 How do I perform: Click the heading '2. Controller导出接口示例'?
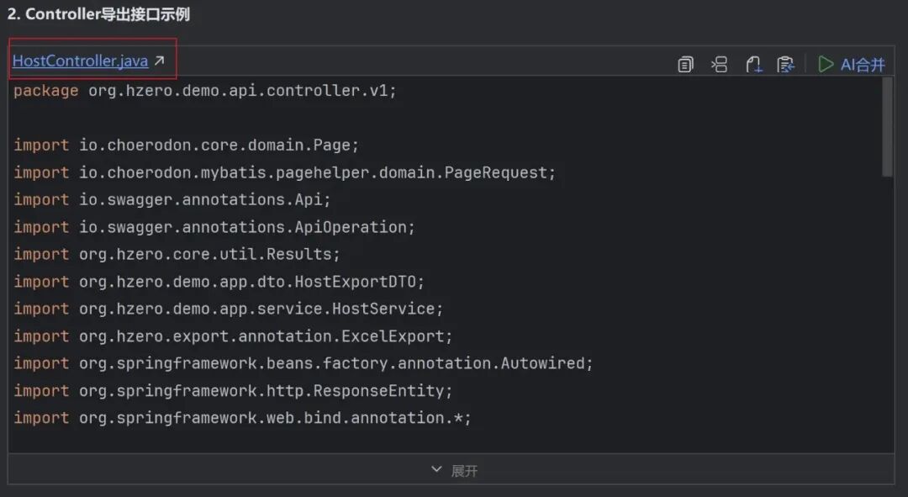point(98,15)
